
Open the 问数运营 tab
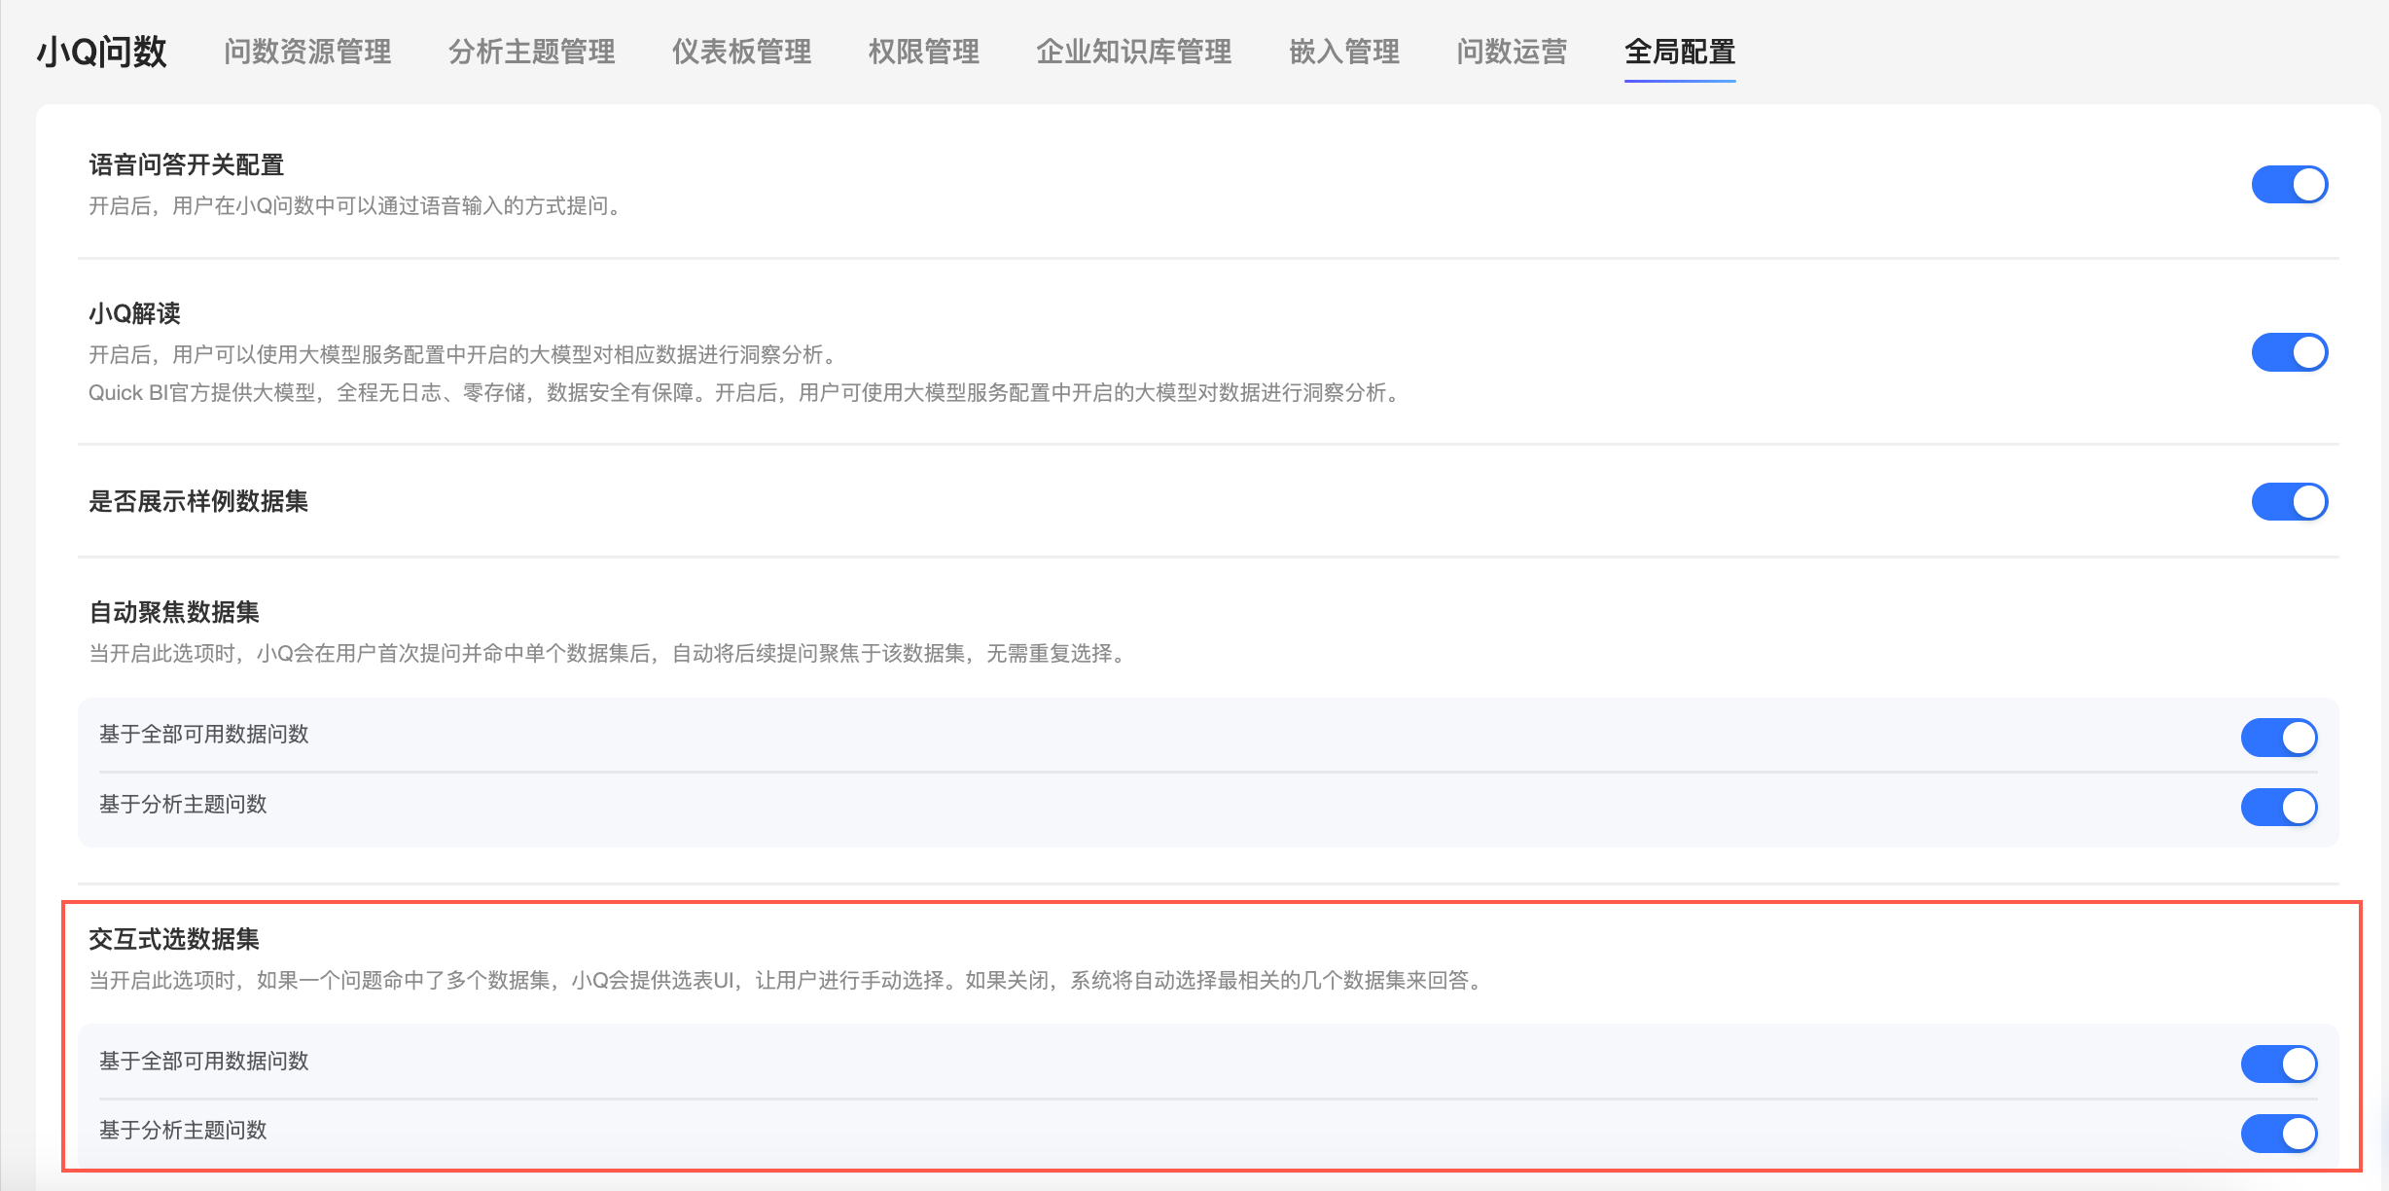[x=1512, y=52]
